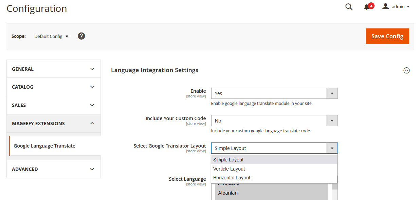Open the admin search magnifier icon
This screenshot has width=419, height=200.
tap(349, 6)
